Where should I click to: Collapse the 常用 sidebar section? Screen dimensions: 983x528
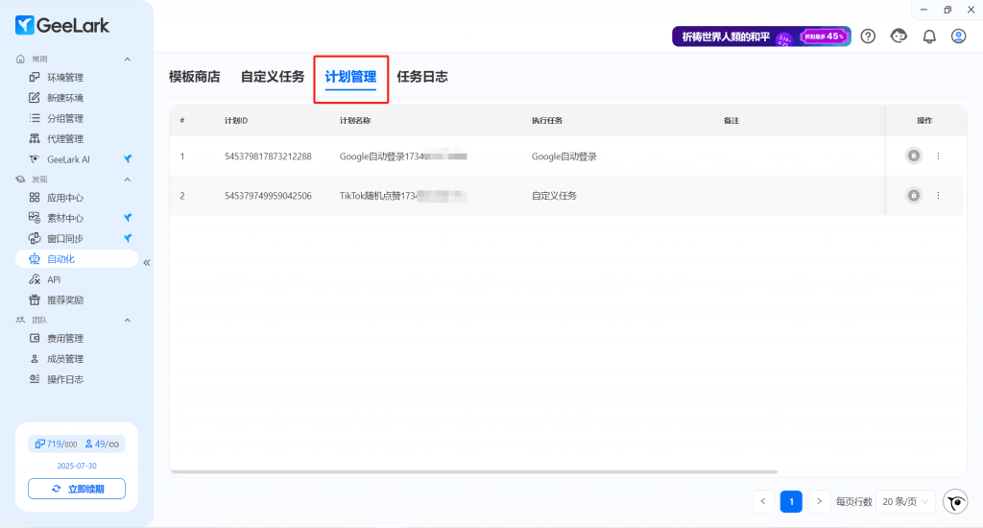tap(127, 59)
